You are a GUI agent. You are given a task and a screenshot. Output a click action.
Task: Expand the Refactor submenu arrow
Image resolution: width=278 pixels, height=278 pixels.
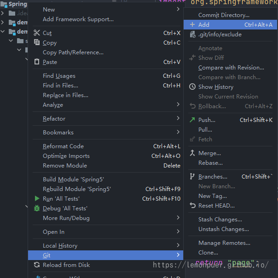click(178, 118)
